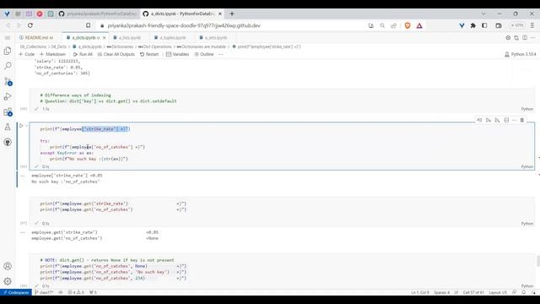Click Clear All Outputs
Image resolution: width=540 pixels, height=304 pixels.
(x=116, y=54)
